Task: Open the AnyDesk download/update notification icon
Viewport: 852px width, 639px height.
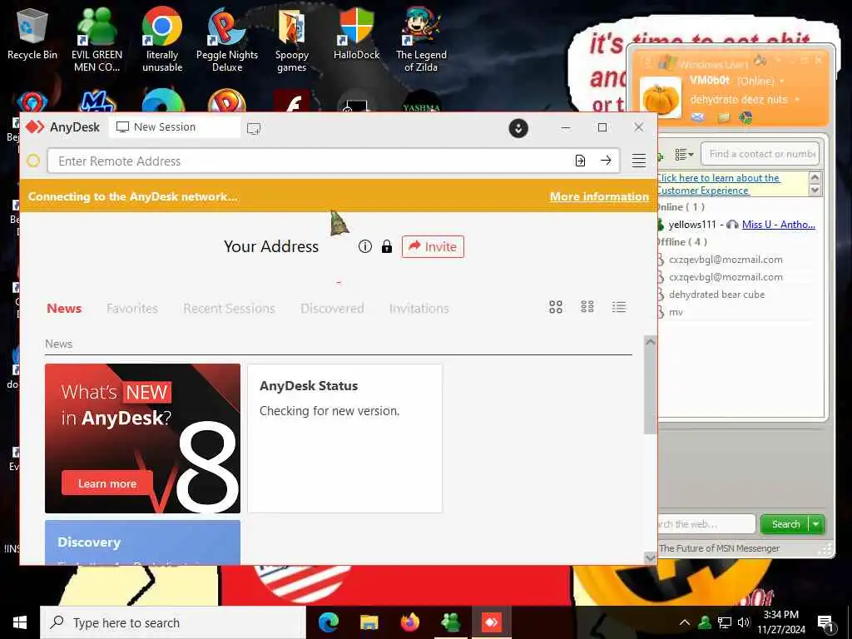Action: click(x=518, y=128)
